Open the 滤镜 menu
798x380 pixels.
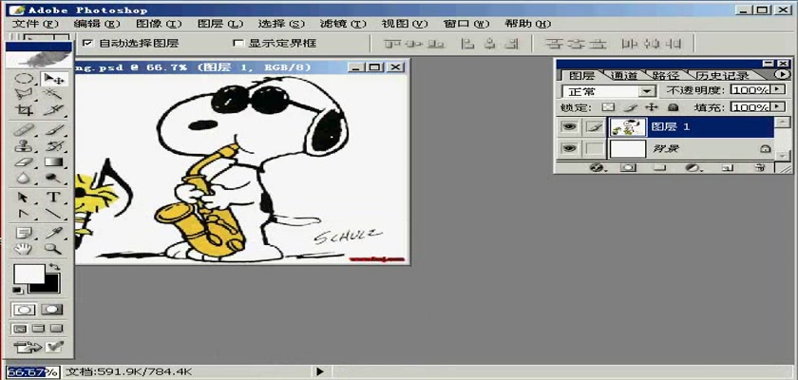(x=343, y=24)
